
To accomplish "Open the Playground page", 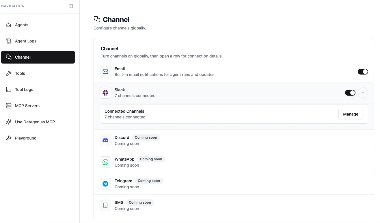I will [38, 138].
